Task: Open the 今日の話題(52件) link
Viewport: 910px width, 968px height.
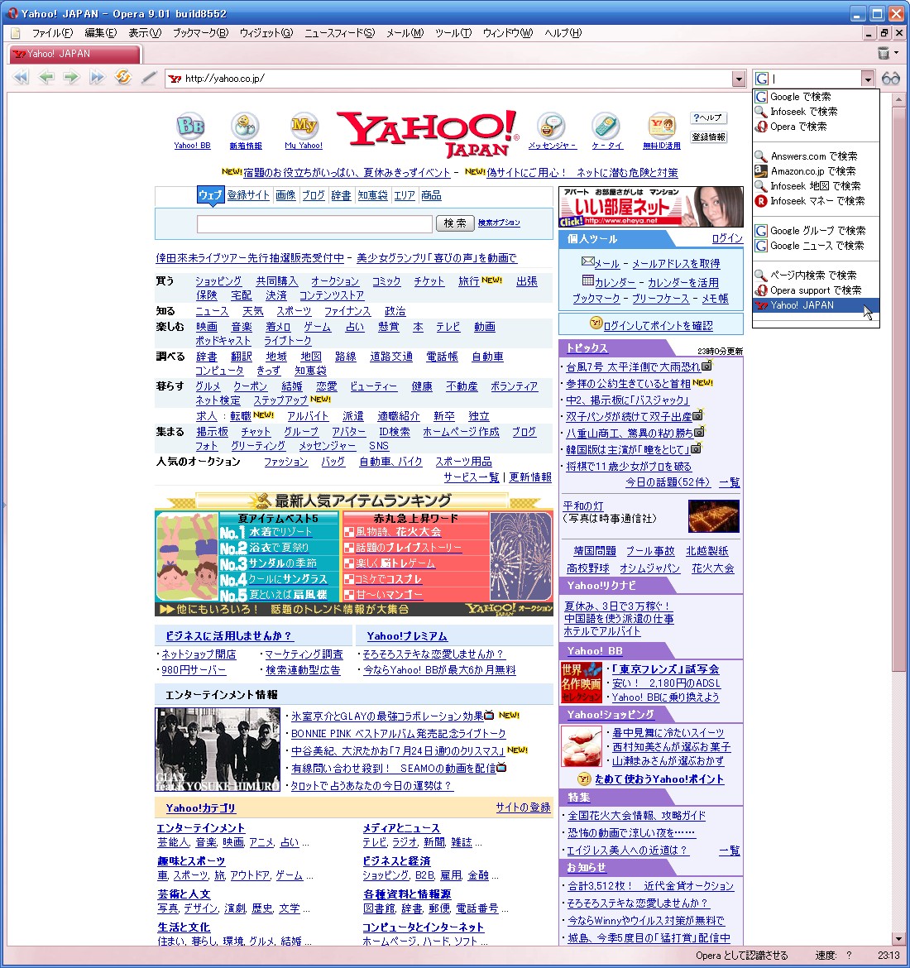Action: [x=668, y=482]
